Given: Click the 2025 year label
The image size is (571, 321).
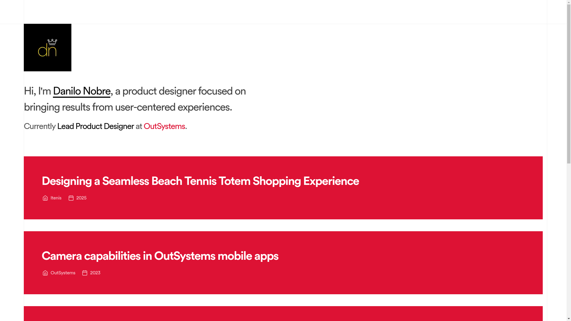Looking at the screenshot, I should click(81, 198).
